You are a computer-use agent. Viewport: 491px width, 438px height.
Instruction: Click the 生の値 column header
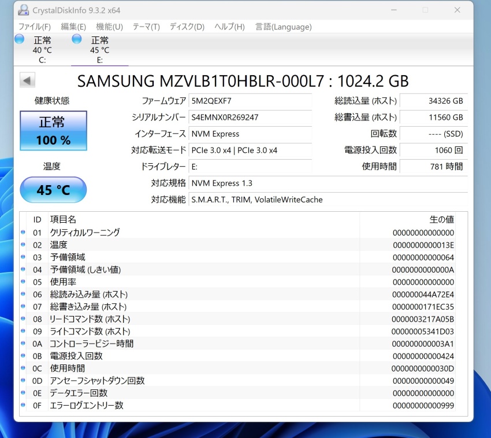click(x=441, y=219)
